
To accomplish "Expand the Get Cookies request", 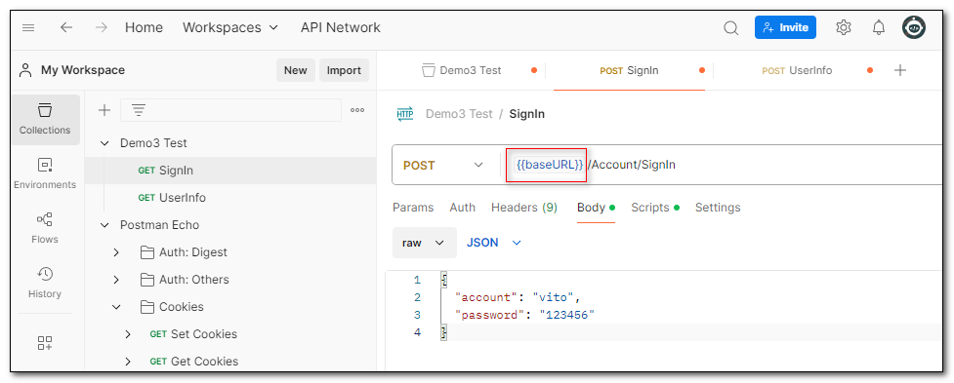I will [127, 362].
